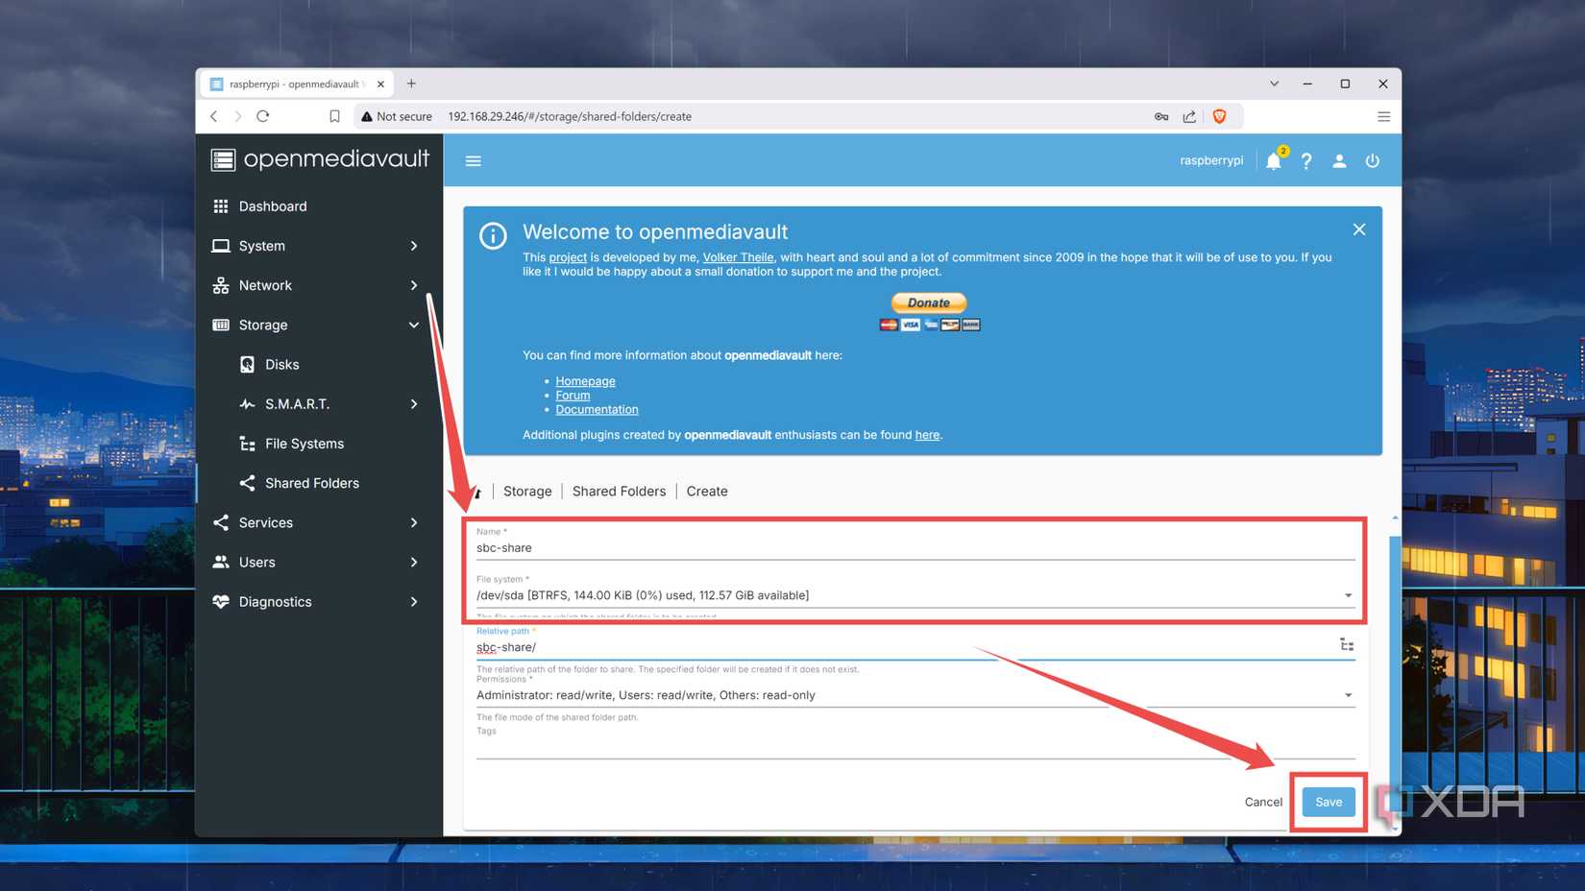Click the share page icon in address bar
Screen dimensions: 1585x891
coord(1189,116)
